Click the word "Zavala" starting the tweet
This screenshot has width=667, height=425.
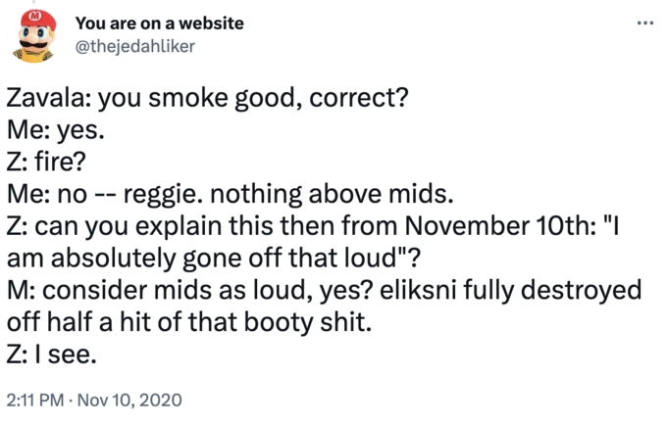45,99
